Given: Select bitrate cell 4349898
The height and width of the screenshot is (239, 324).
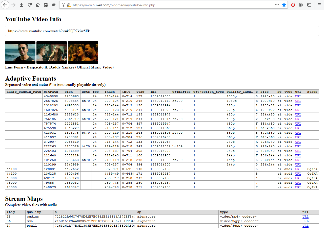Looking at the screenshot, I should point(53,96).
